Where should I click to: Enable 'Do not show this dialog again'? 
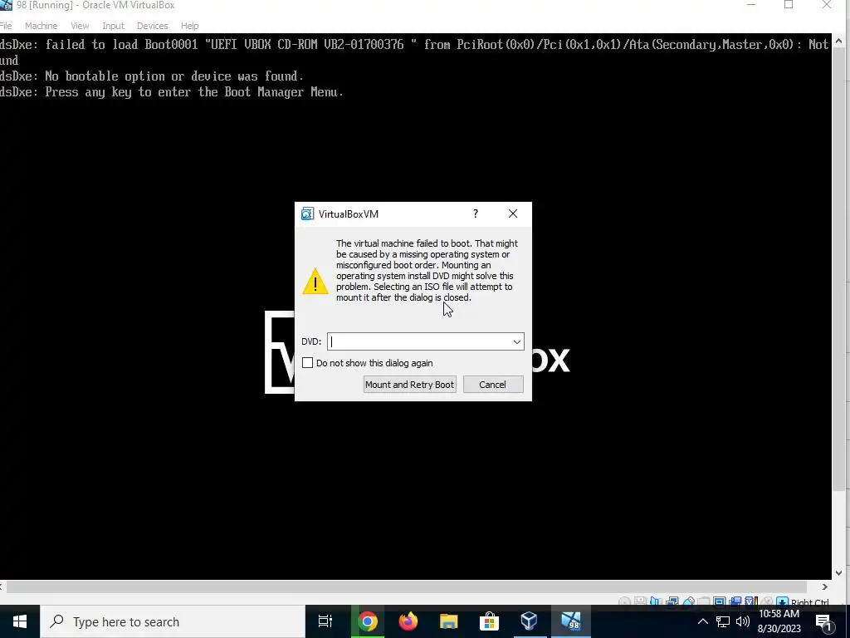[x=307, y=363]
